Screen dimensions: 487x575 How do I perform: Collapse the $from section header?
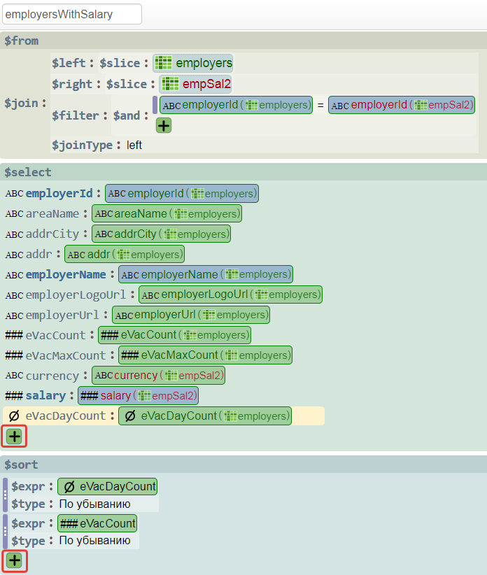pos(22,41)
